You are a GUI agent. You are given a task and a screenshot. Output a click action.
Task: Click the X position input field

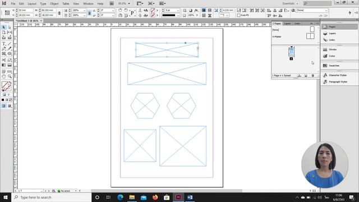[25, 10]
